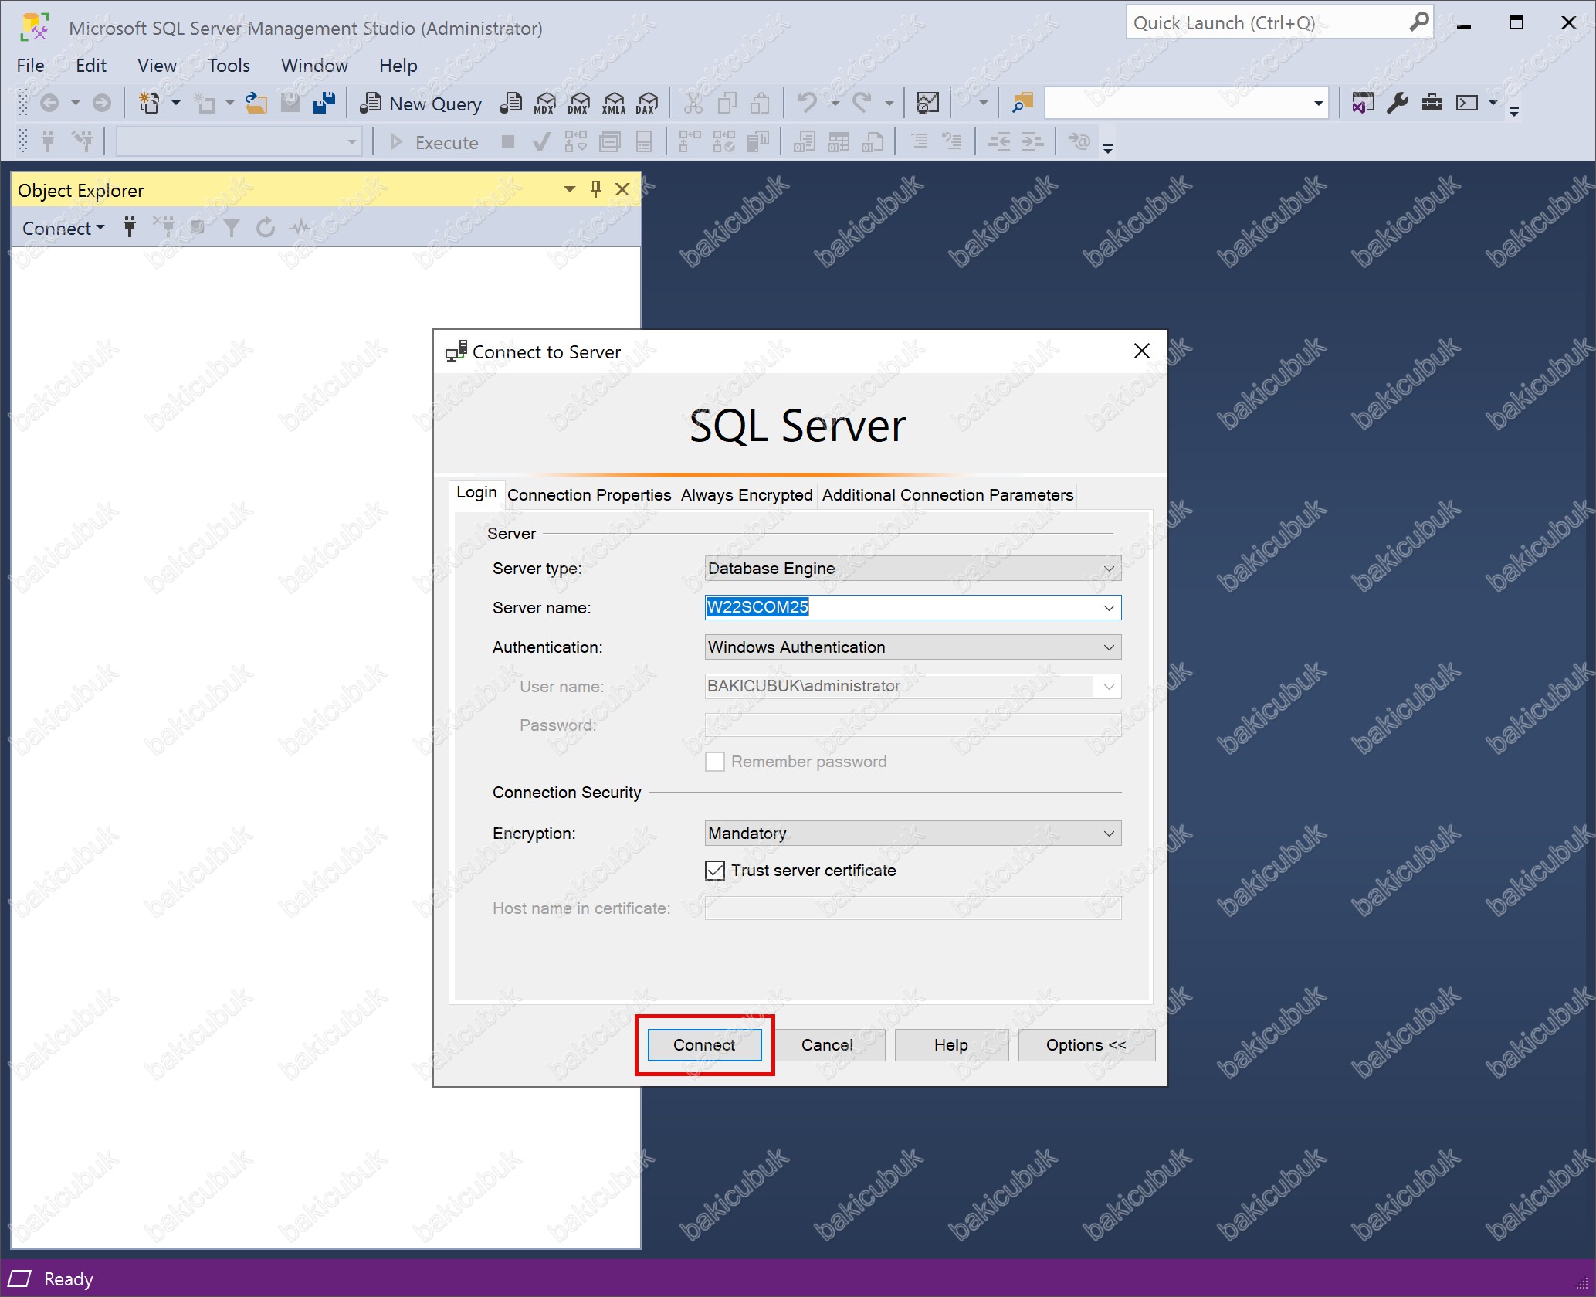1596x1297 pixels.
Task: Open the Help menu
Action: tap(398, 66)
